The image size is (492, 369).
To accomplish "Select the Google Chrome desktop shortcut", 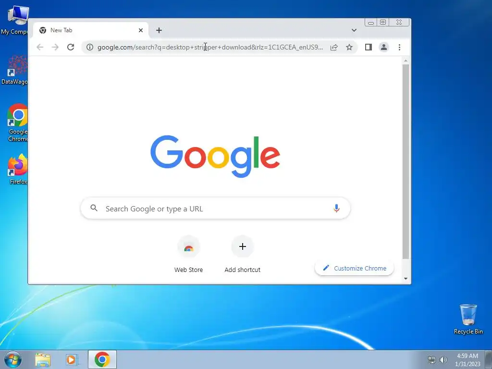I will [18, 123].
